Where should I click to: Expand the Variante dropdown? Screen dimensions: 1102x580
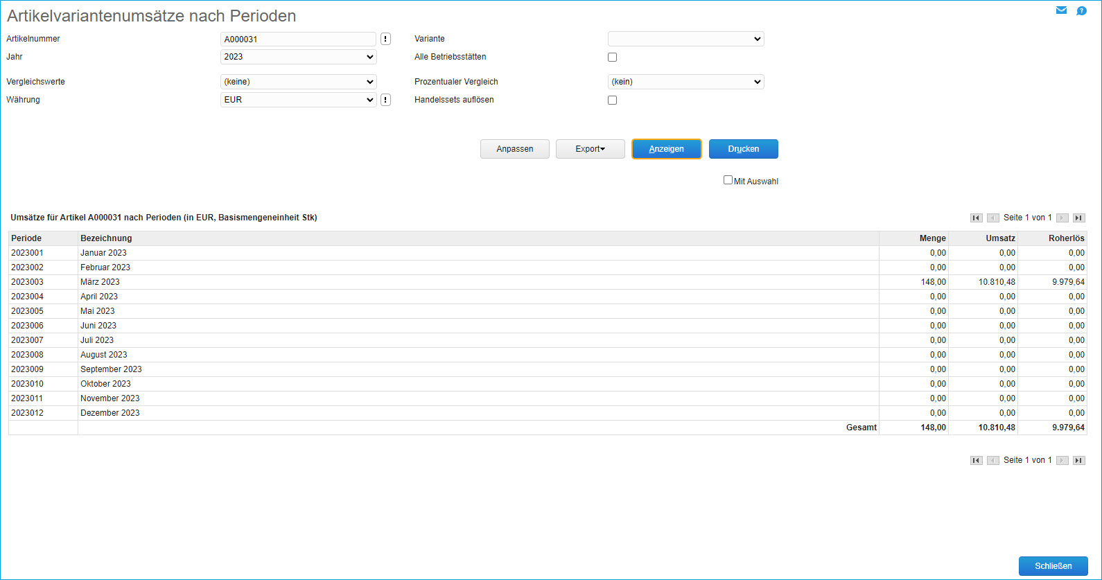point(685,39)
